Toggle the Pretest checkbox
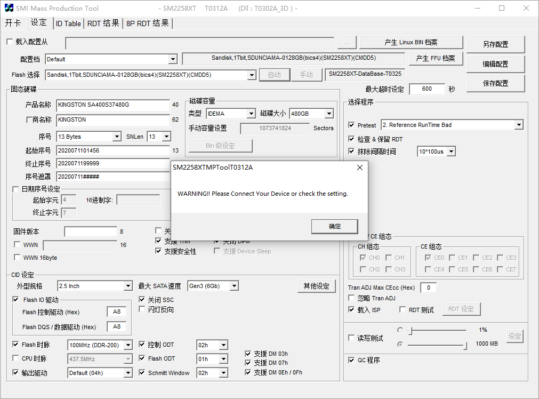 [x=351, y=125]
